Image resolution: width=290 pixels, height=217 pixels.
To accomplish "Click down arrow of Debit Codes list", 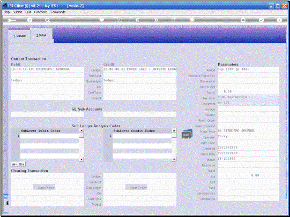I will tap(81, 159).
